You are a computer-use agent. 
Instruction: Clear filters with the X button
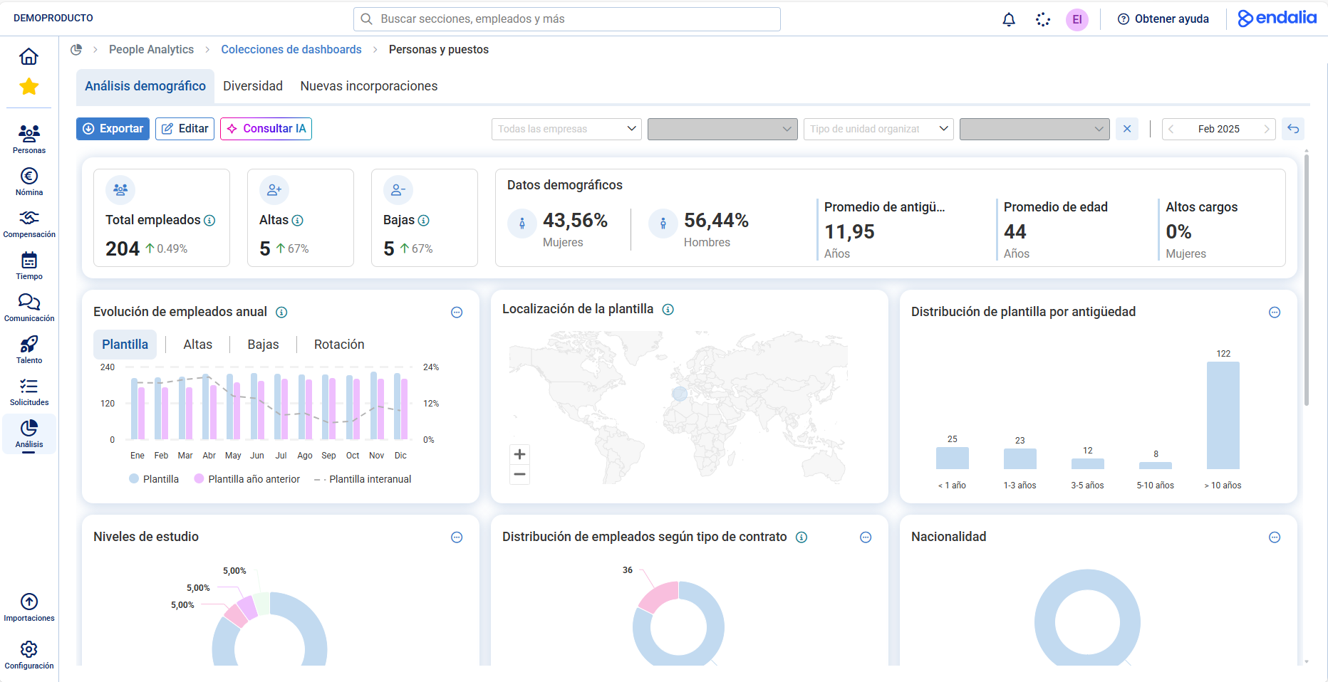1127,129
